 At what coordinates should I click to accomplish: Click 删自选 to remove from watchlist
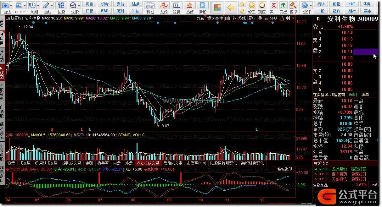tap(231, 19)
